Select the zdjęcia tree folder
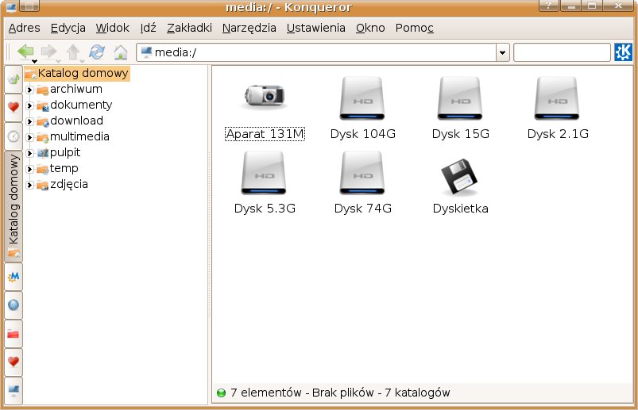This screenshot has width=638, height=410. [x=63, y=184]
